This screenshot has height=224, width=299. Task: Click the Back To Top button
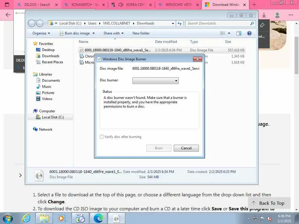[x=269, y=203]
